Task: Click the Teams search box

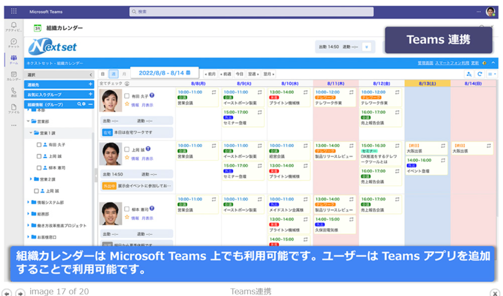Action: point(251,12)
